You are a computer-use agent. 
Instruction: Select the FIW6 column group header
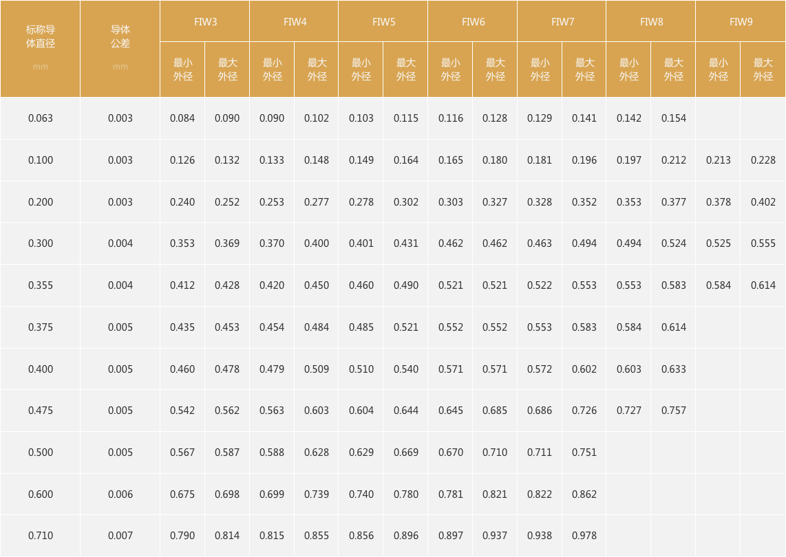(472, 21)
